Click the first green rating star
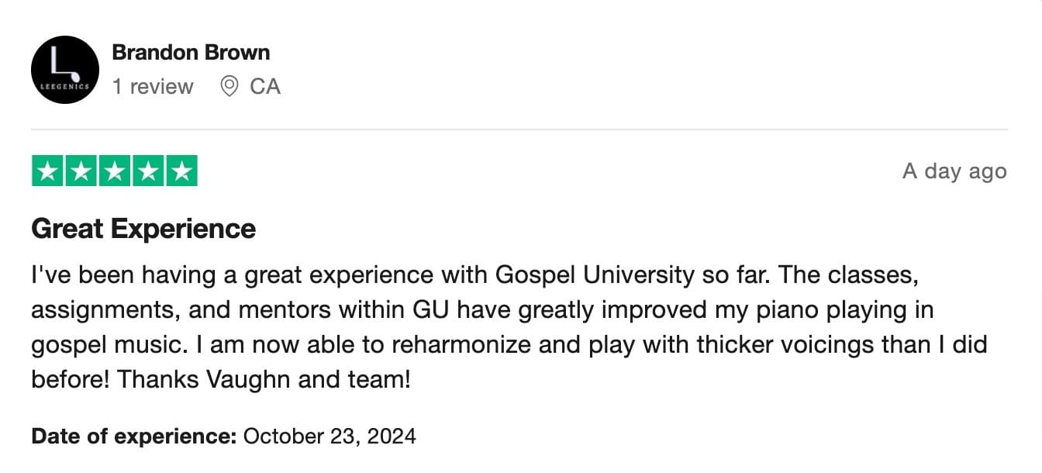1042x473 pixels. pyautogui.click(x=47, y=171)
